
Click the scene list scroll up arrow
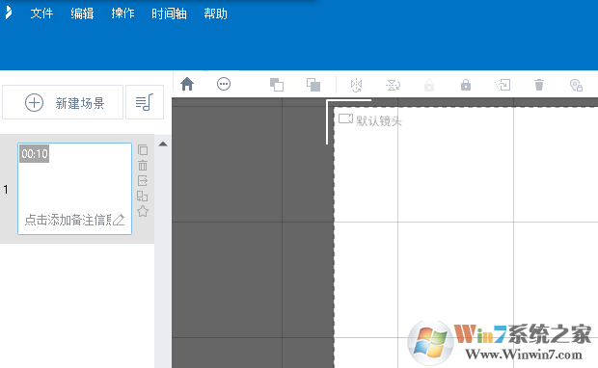163,144
